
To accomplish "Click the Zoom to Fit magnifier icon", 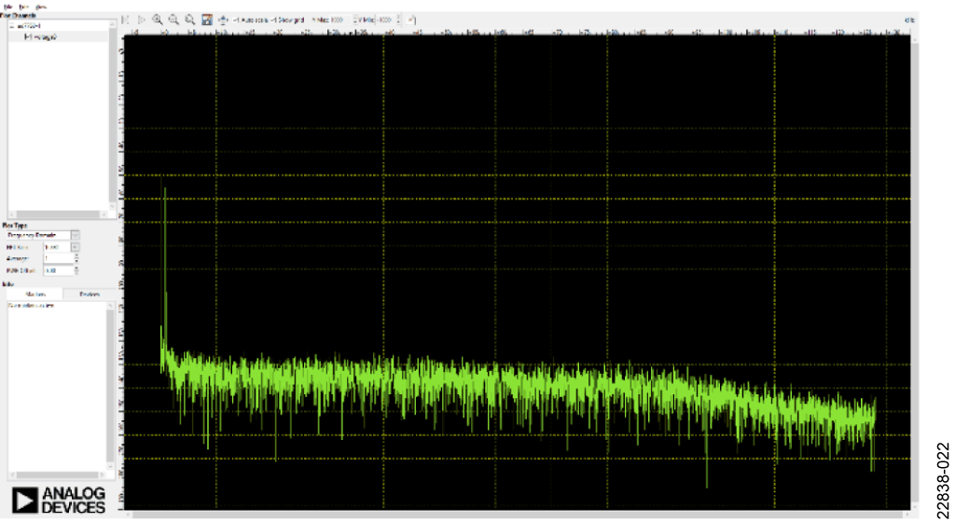I will point(189,19).
